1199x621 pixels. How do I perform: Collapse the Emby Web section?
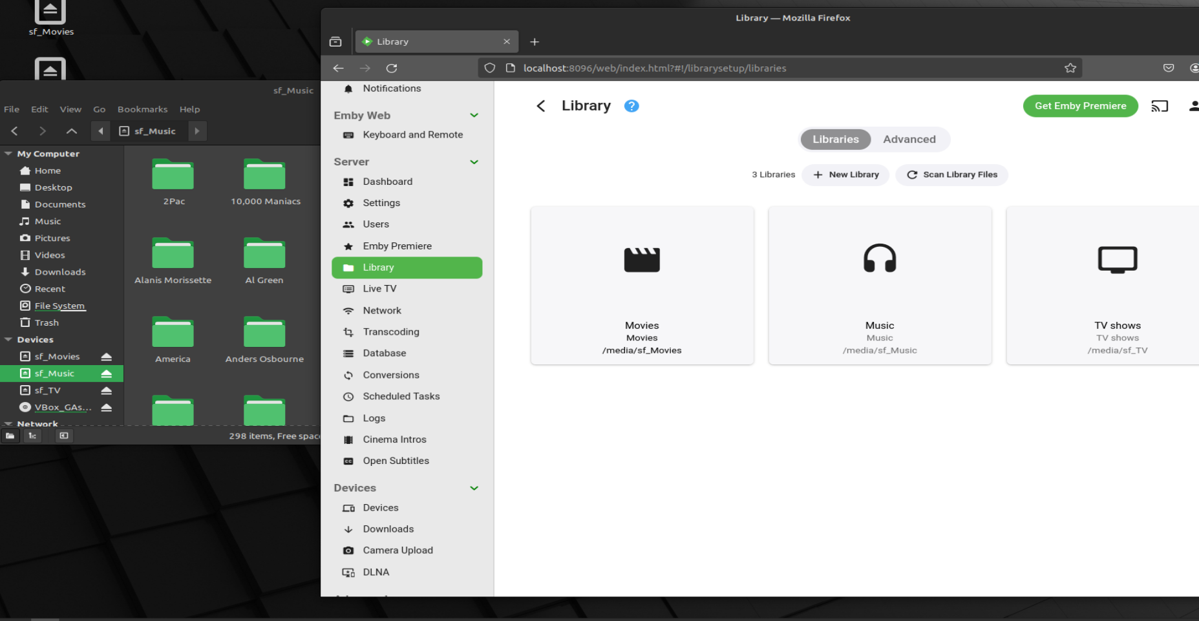pyautogui.click(x=474, y=115)
